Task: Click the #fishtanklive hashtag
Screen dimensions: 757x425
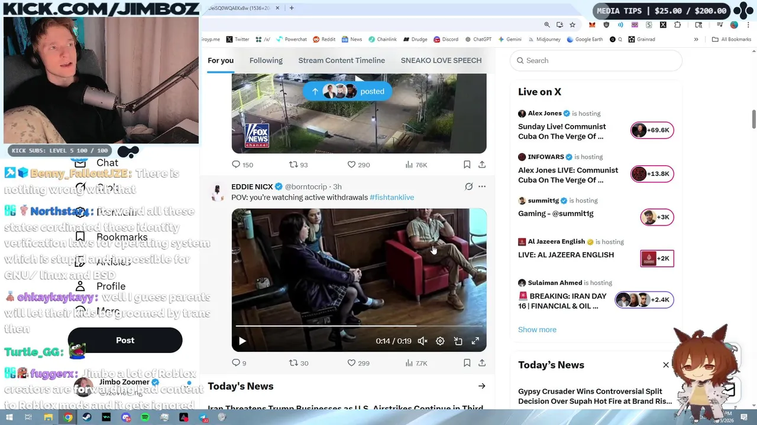Action: point(392,197)
